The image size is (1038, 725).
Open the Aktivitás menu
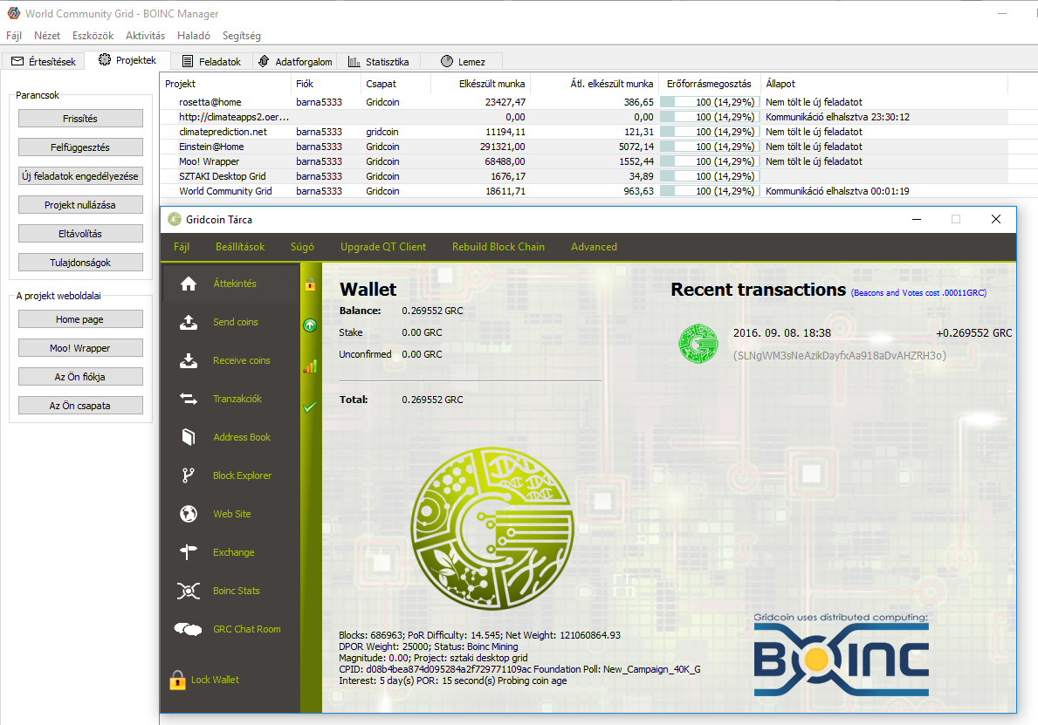(145, 36)
